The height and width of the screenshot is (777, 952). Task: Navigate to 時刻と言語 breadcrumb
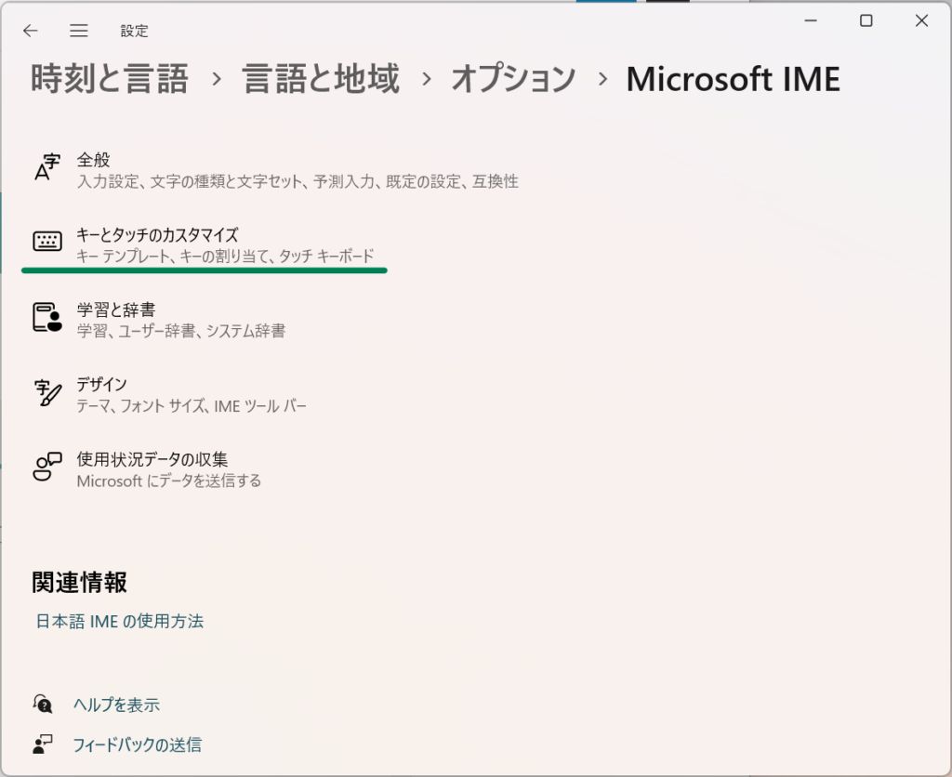(110, 79)
